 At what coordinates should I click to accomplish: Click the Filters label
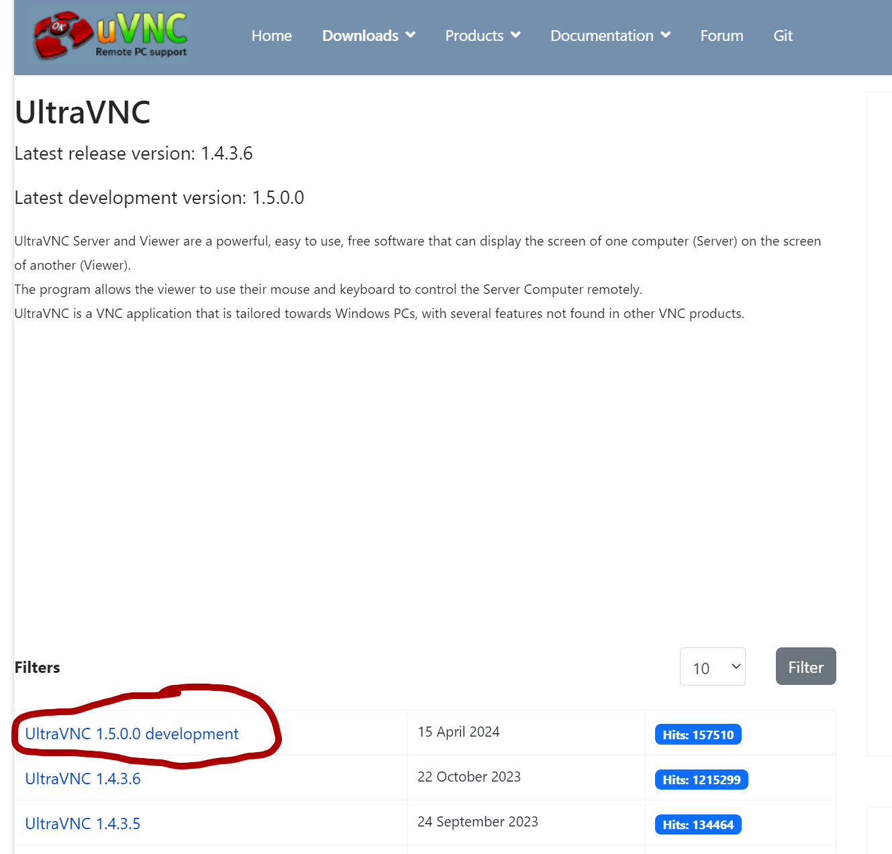point(37,668)
